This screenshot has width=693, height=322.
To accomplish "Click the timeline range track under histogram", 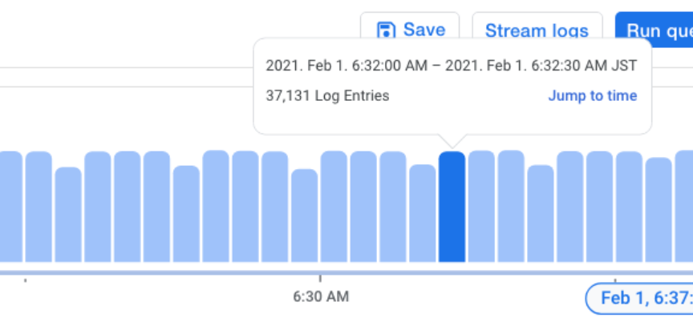I will (x=346, y=272).
